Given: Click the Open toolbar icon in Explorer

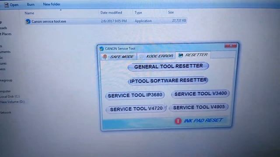Looking at the screenshot, I should coord(7,5).
